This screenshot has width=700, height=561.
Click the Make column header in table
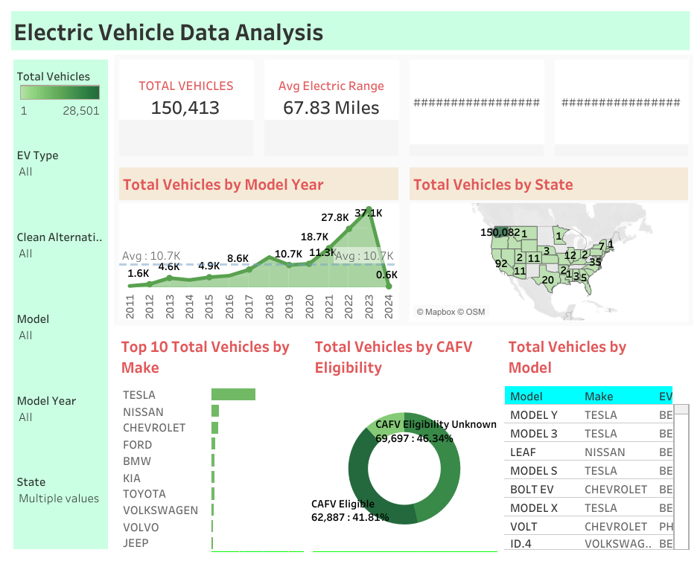point(598,397)
